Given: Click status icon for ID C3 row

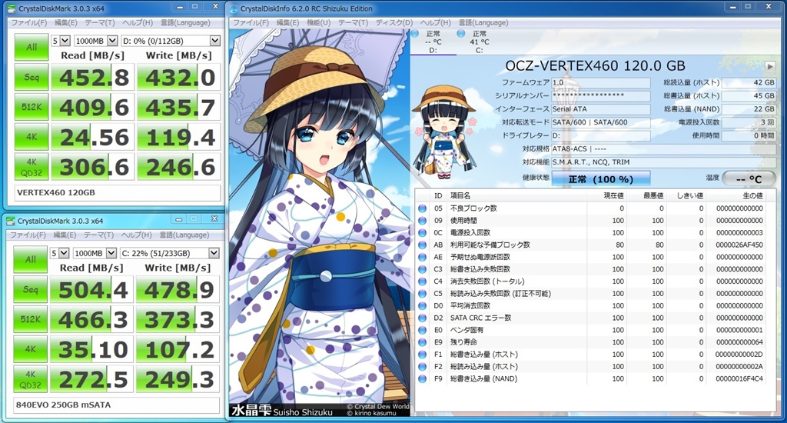Looking at the screenshot, I should (422, 269).
